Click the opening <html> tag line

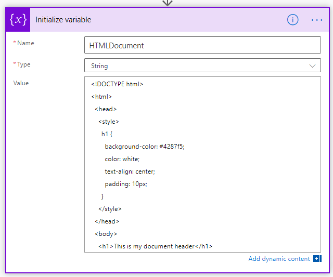click(x=101, y=97)
